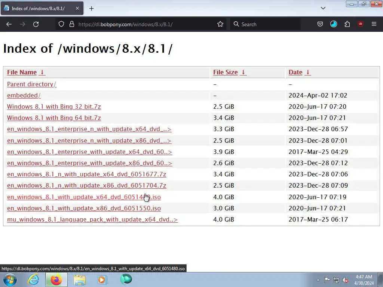
Task: Open the Windows Start menu orb
Action: [10, 280]
